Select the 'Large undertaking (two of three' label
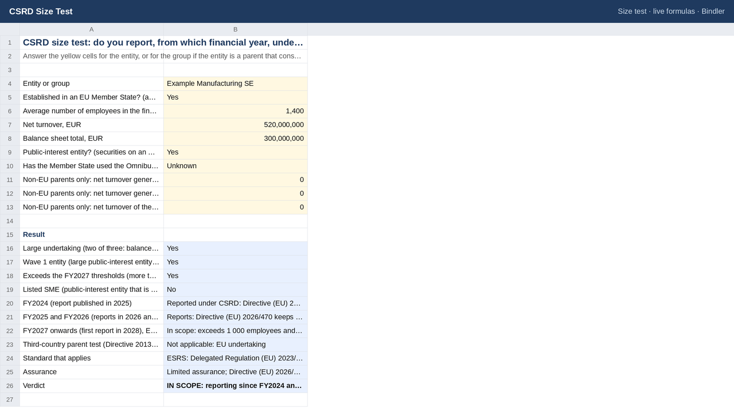Image resolution: width=734 pixels, height=412 pixels. 92,248
